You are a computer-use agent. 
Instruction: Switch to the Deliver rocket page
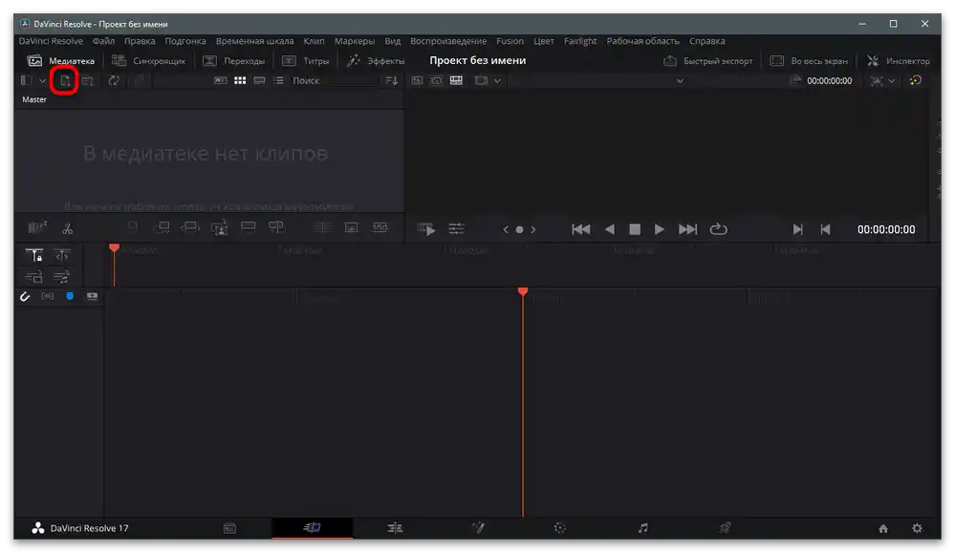coord(725,527)
